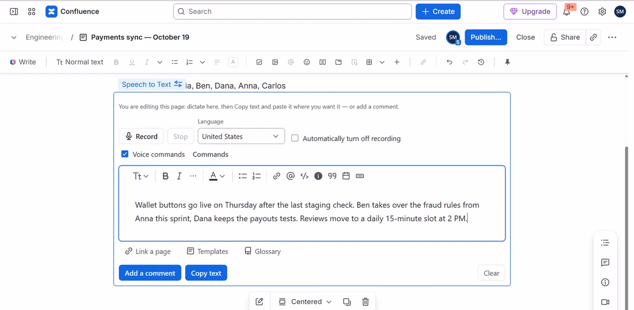Click Link a page

(148, 251)
